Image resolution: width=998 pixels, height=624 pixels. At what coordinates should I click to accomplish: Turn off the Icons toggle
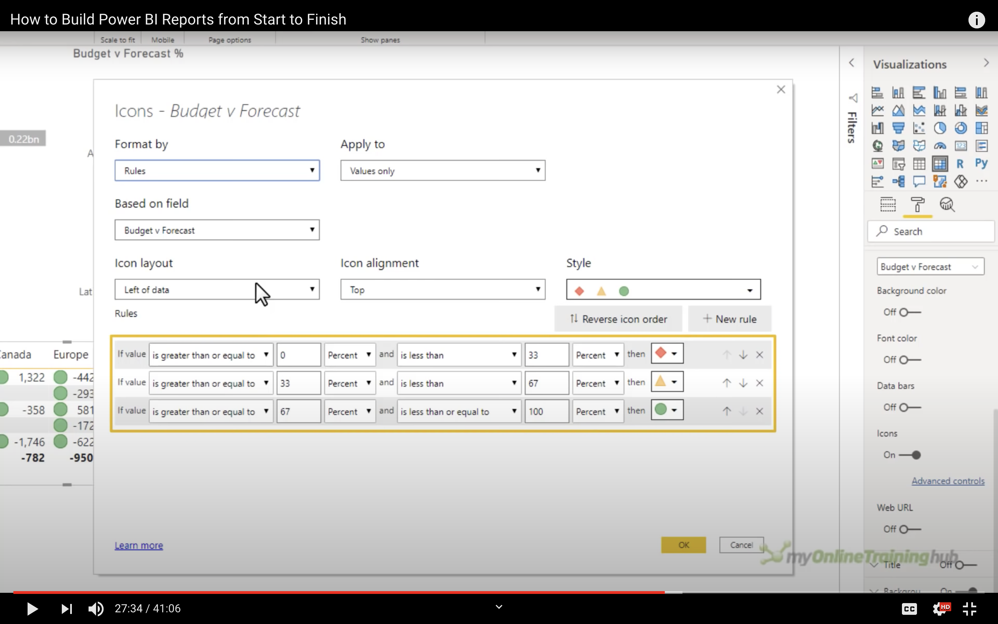coord(910,455)
